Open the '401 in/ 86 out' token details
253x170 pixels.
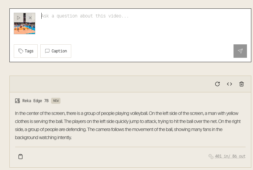pos(230,156)
